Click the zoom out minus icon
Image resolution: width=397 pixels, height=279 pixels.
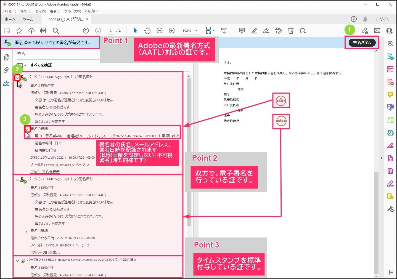pos(160,31)
